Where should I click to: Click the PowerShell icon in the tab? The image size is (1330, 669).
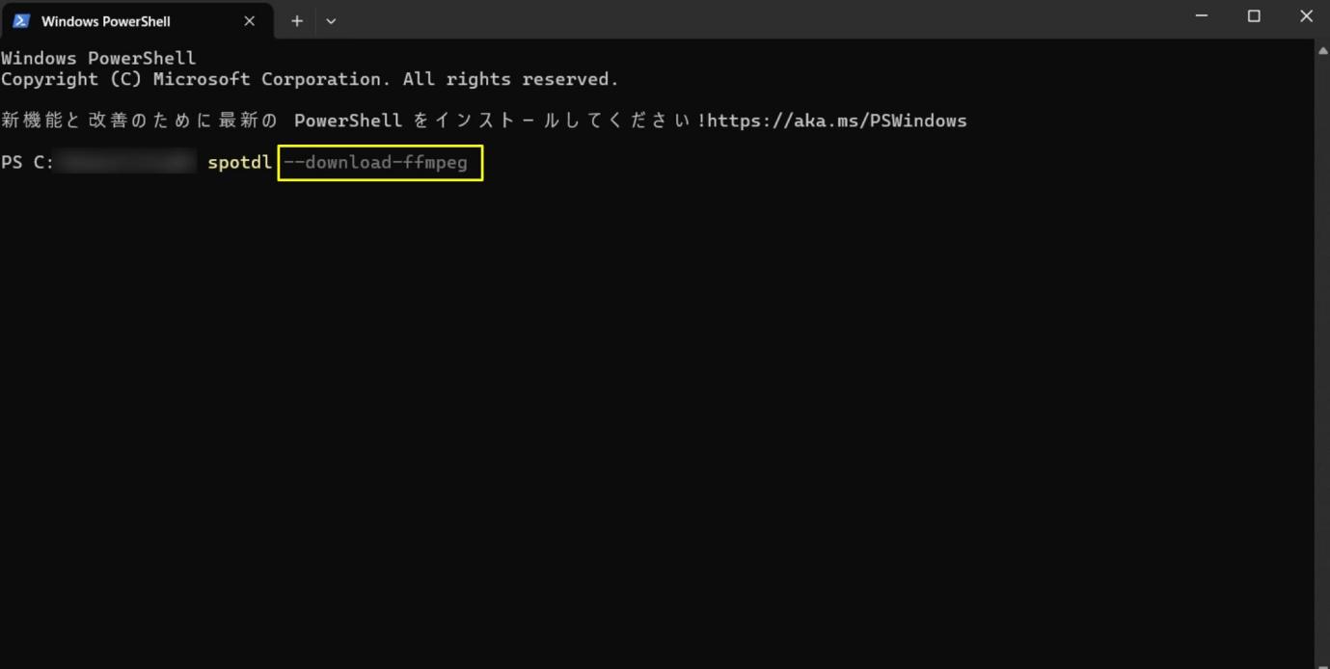point(21,20)
